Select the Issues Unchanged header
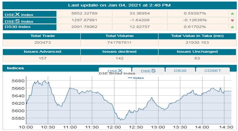Viewport: 238px width, 131px height. tap(197, 52)
